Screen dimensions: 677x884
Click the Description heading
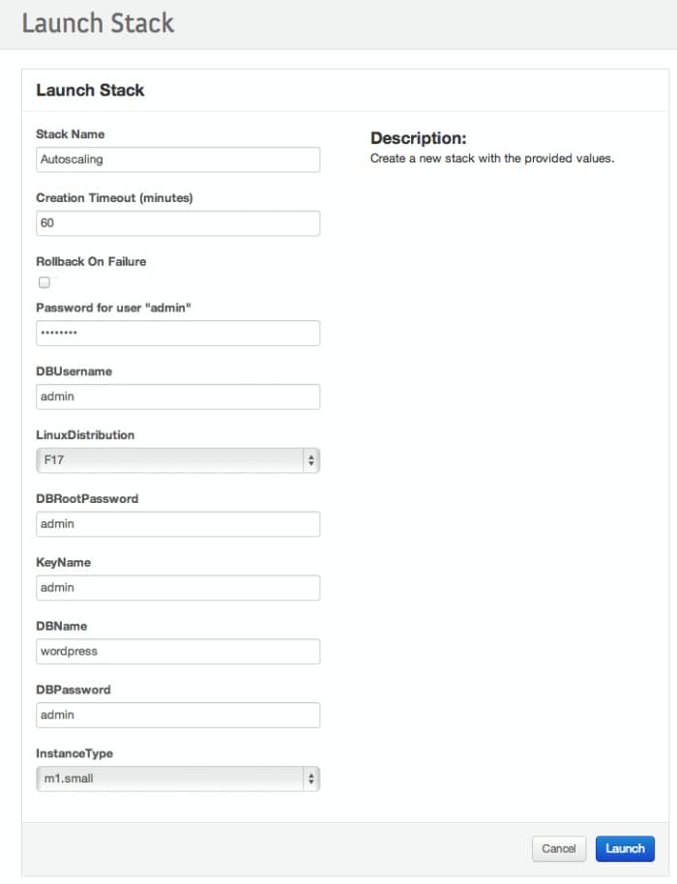tap(418, 138)
